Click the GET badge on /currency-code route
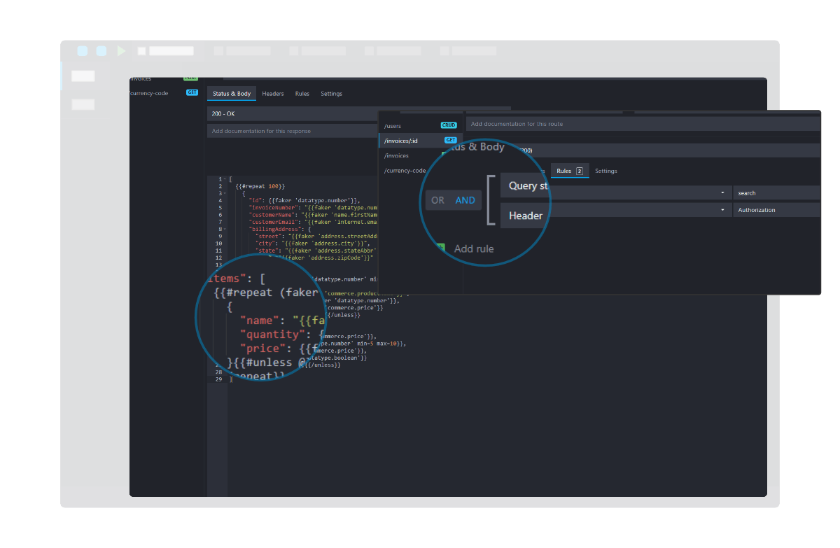Image resolution: width=840 pixels, height=548 pixels. point(192,92)
